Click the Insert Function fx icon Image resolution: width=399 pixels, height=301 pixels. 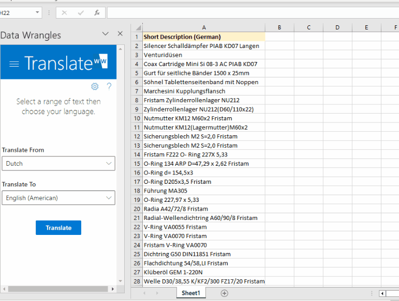(x=97, y=13)
